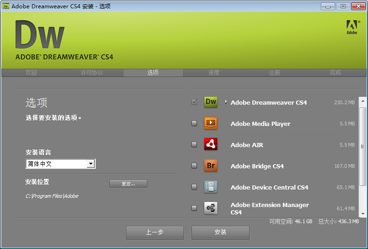Go back with the 上一步 button
Image resolution: width=368 pixels, height=249 pixels.
click(155, 232)
